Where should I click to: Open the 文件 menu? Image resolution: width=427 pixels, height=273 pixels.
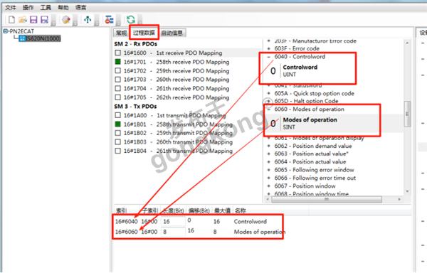[x=11, y=7]
